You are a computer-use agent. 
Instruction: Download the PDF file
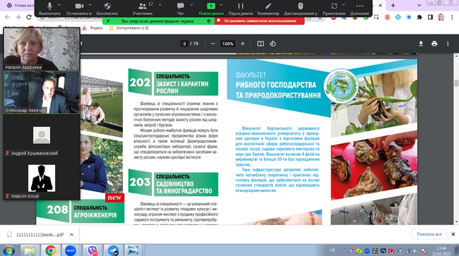pos(420,43)
